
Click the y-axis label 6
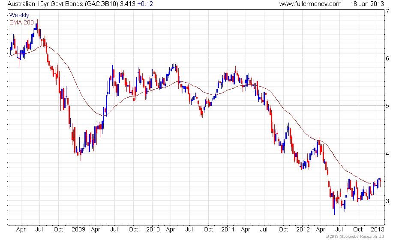tap(387, 58)
